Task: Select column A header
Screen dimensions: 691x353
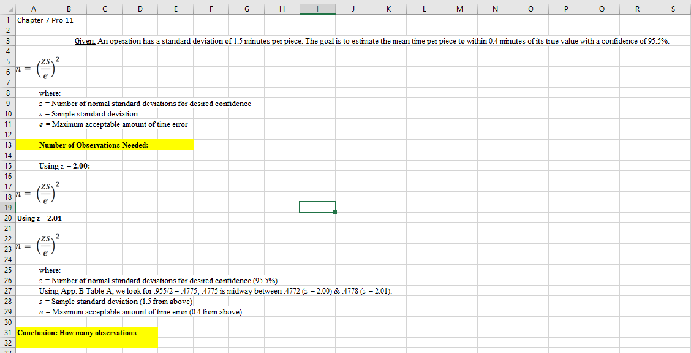Action: 34,9
